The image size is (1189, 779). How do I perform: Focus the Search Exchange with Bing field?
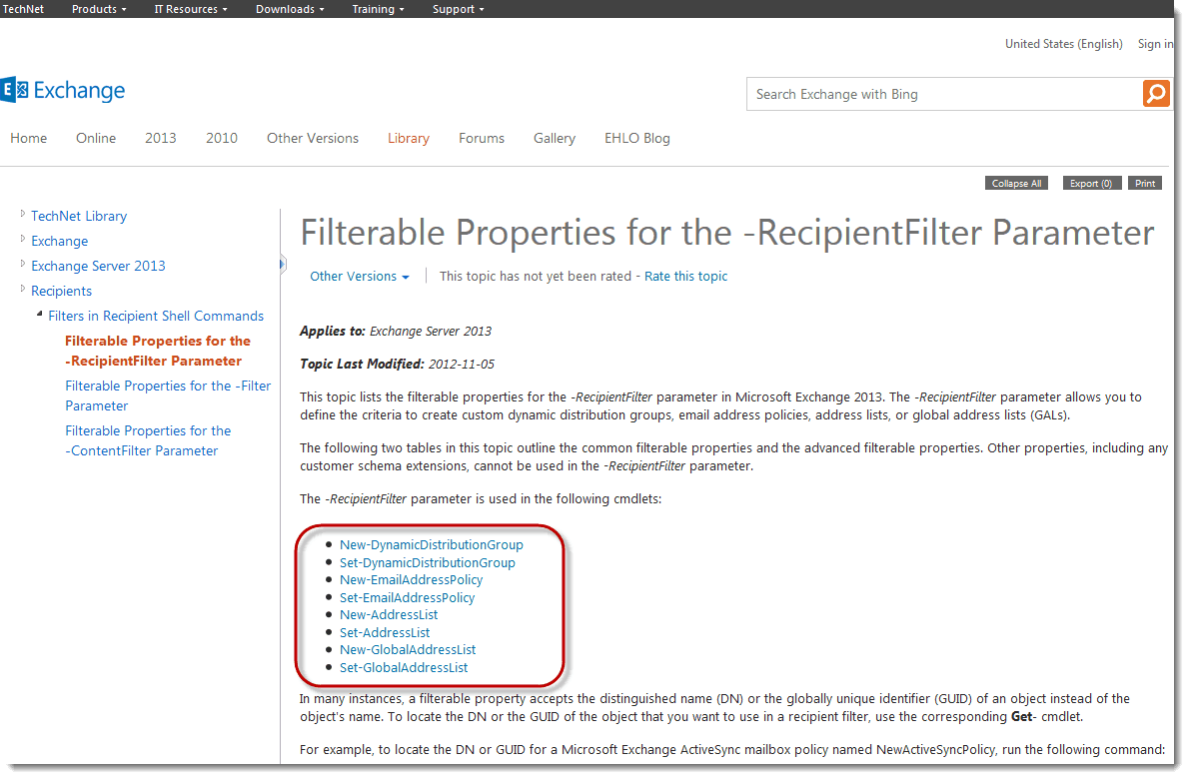tap(944, 94)
